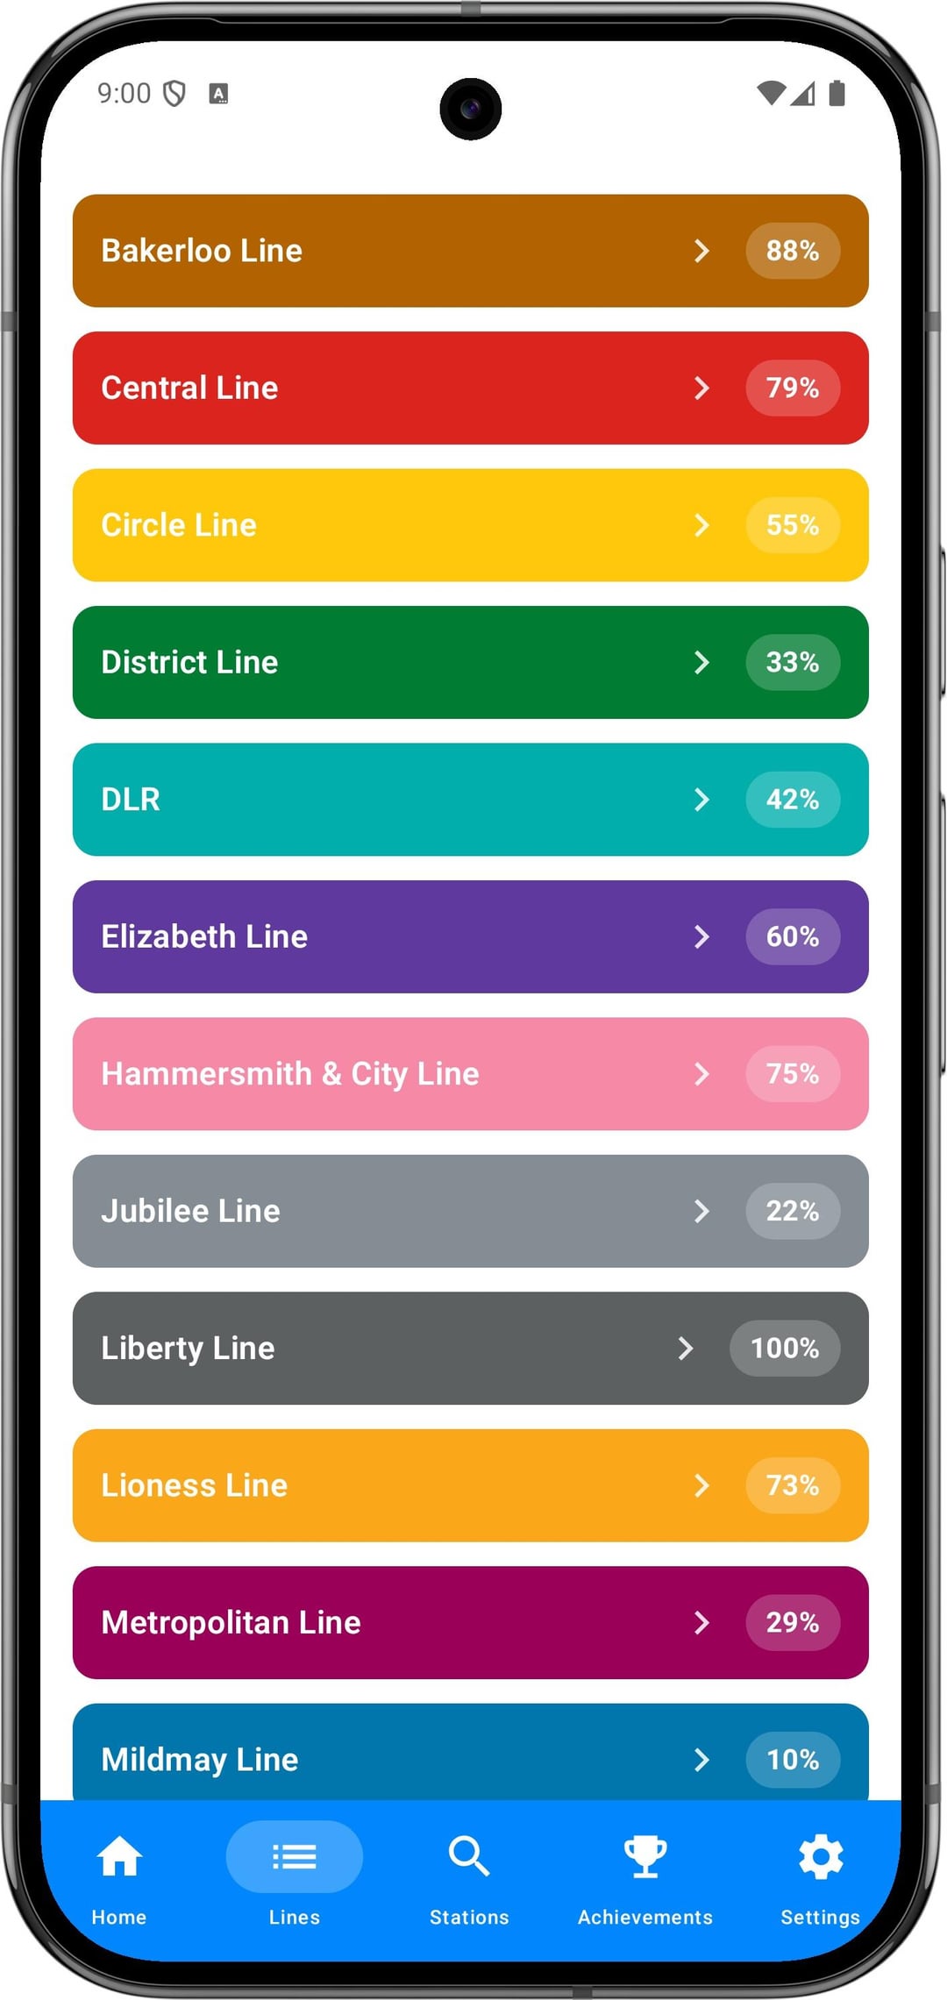The width and height of the screenshot is (947, 2000).
Task: Click the Liberty Line chevron arrow
Action: pos(686,1349)
